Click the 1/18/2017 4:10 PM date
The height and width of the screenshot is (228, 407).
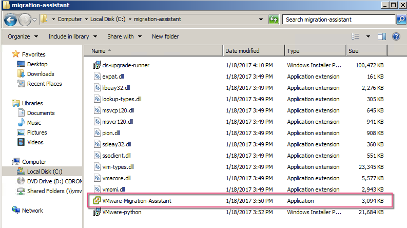click(x=249, y=65)
